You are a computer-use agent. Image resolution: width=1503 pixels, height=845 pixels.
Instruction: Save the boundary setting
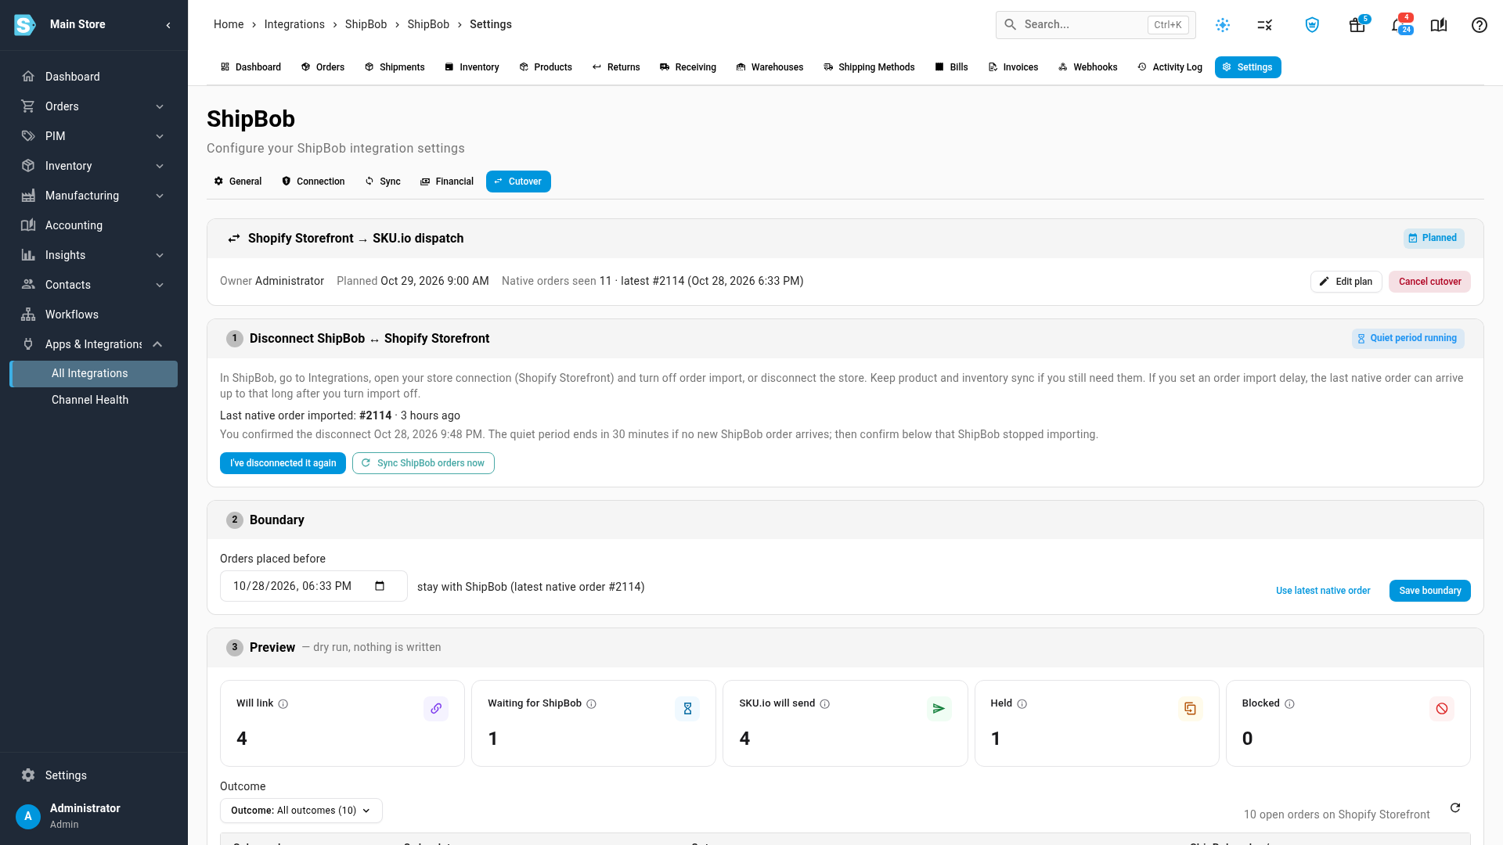coord(1429,591)
